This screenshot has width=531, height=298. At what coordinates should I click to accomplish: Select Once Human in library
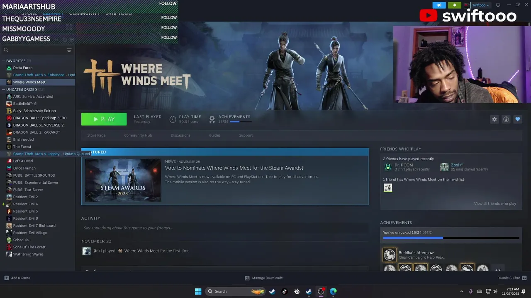point(24,168)
